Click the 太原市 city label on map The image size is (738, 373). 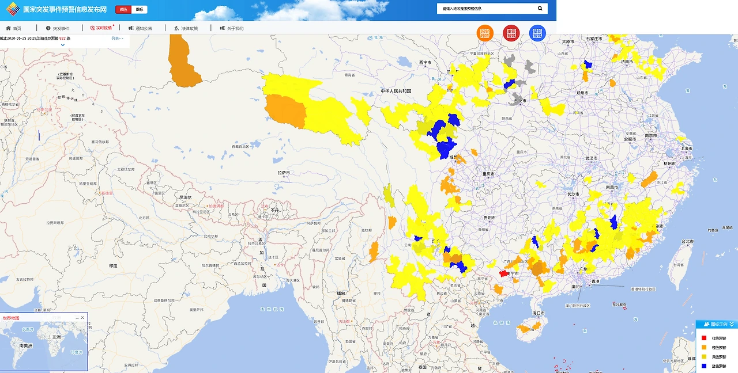(569, 41)
